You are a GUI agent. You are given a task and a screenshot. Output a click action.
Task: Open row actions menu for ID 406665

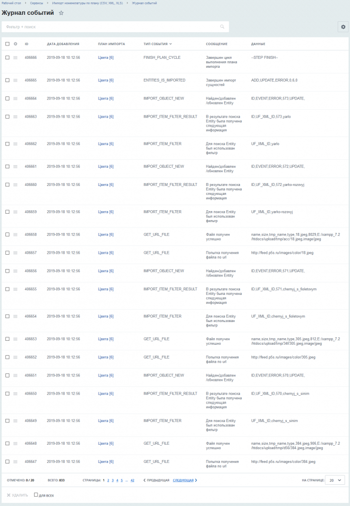(x=15, y=80)
